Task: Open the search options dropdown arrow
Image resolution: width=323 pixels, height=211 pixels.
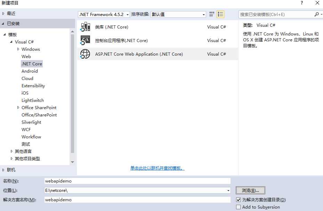Action: point(321,14)
